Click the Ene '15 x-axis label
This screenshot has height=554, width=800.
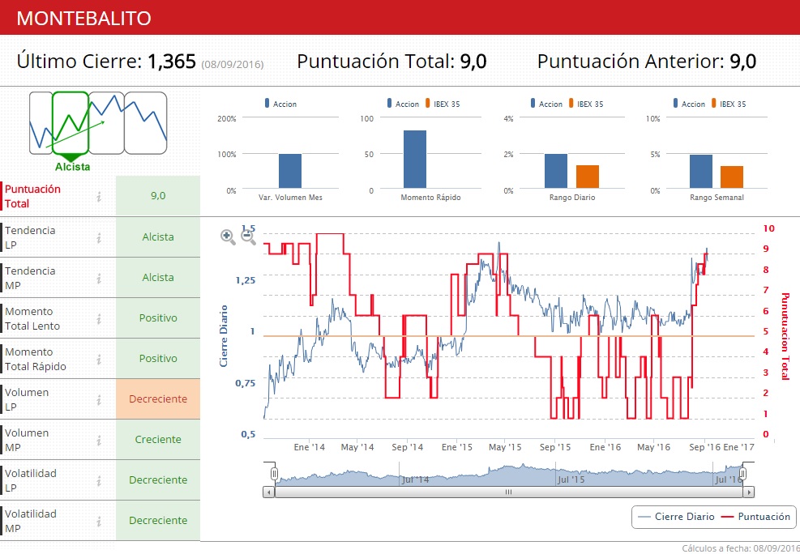pos(456,447)
